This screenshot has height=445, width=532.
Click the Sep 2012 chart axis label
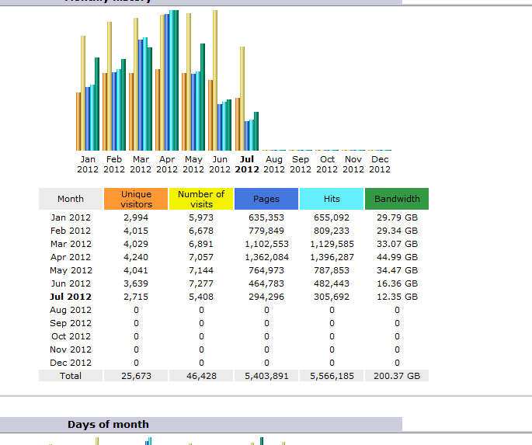coord(301,164)
